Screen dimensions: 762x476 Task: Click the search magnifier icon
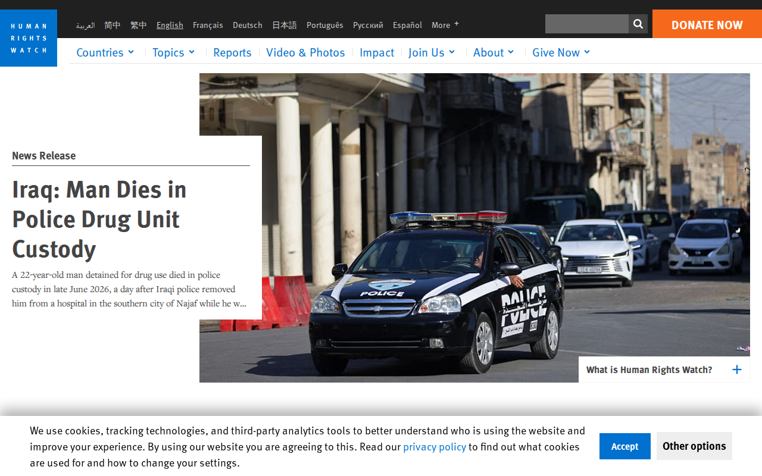pos(638,24)
